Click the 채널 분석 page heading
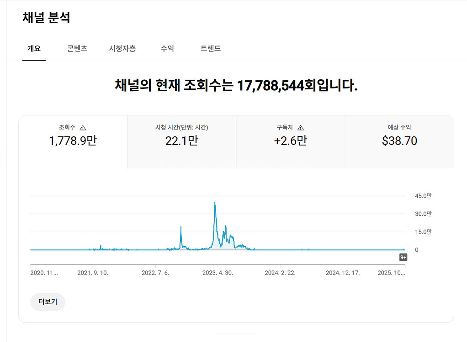The width and height of the screenshot is (467, 342). point(46,18)
